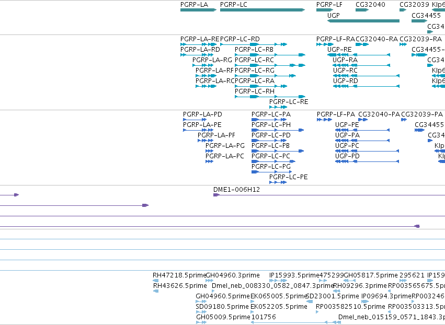
Task: Click EST IP15993.5prime
Action: pyautogui.click(x=278, y=281)
